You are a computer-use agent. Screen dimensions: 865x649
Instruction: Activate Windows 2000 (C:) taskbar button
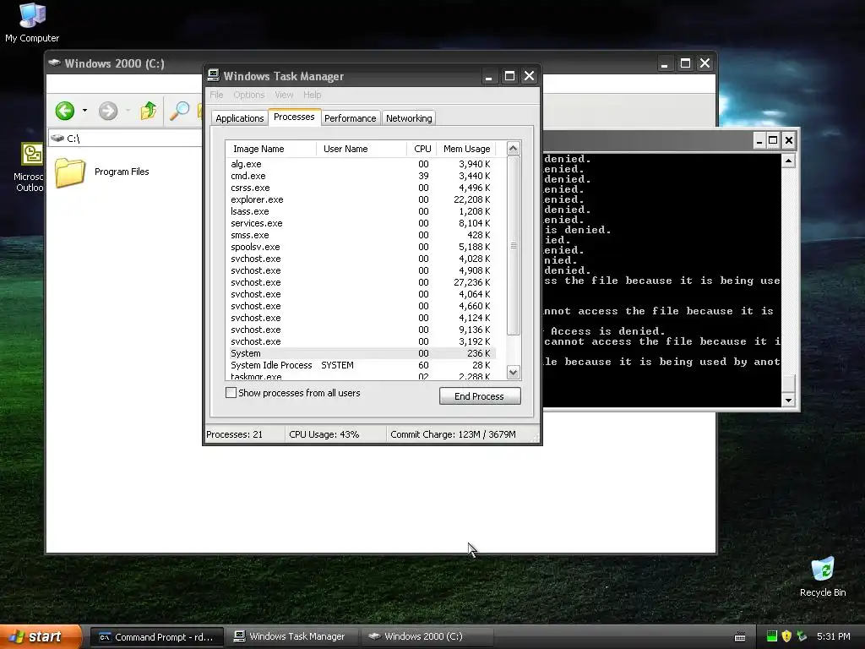(427, 637)
